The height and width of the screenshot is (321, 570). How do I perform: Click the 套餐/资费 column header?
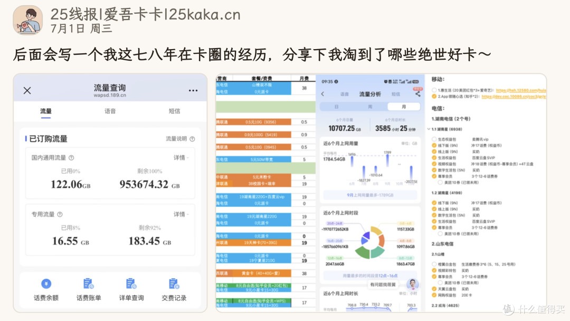262,78
